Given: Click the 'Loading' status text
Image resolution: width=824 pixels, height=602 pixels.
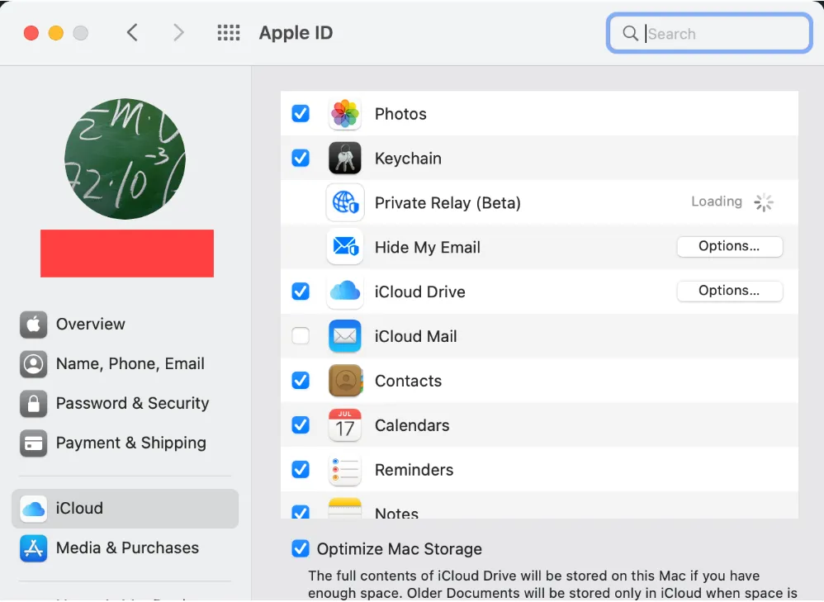Looking at the screenshot, I should pyautogui.click(x=717, y=201).
